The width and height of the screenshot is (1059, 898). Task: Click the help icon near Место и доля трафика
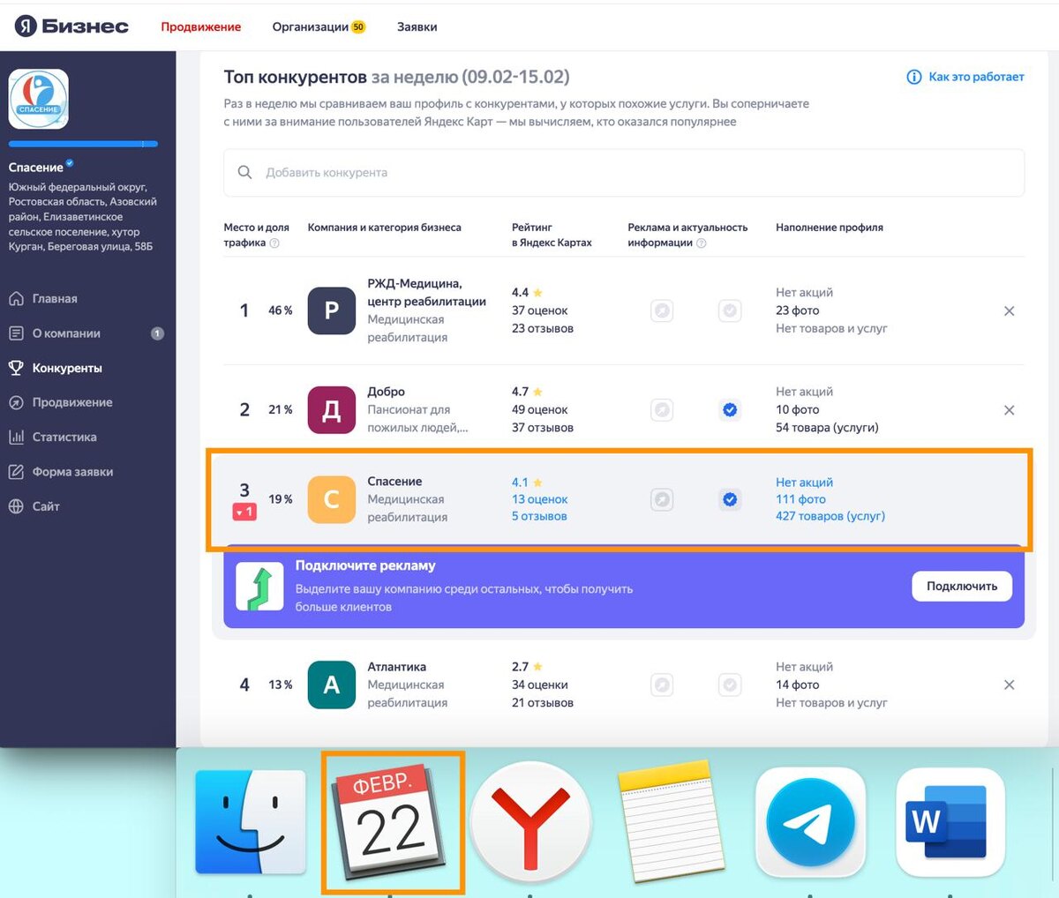point(274,243)
